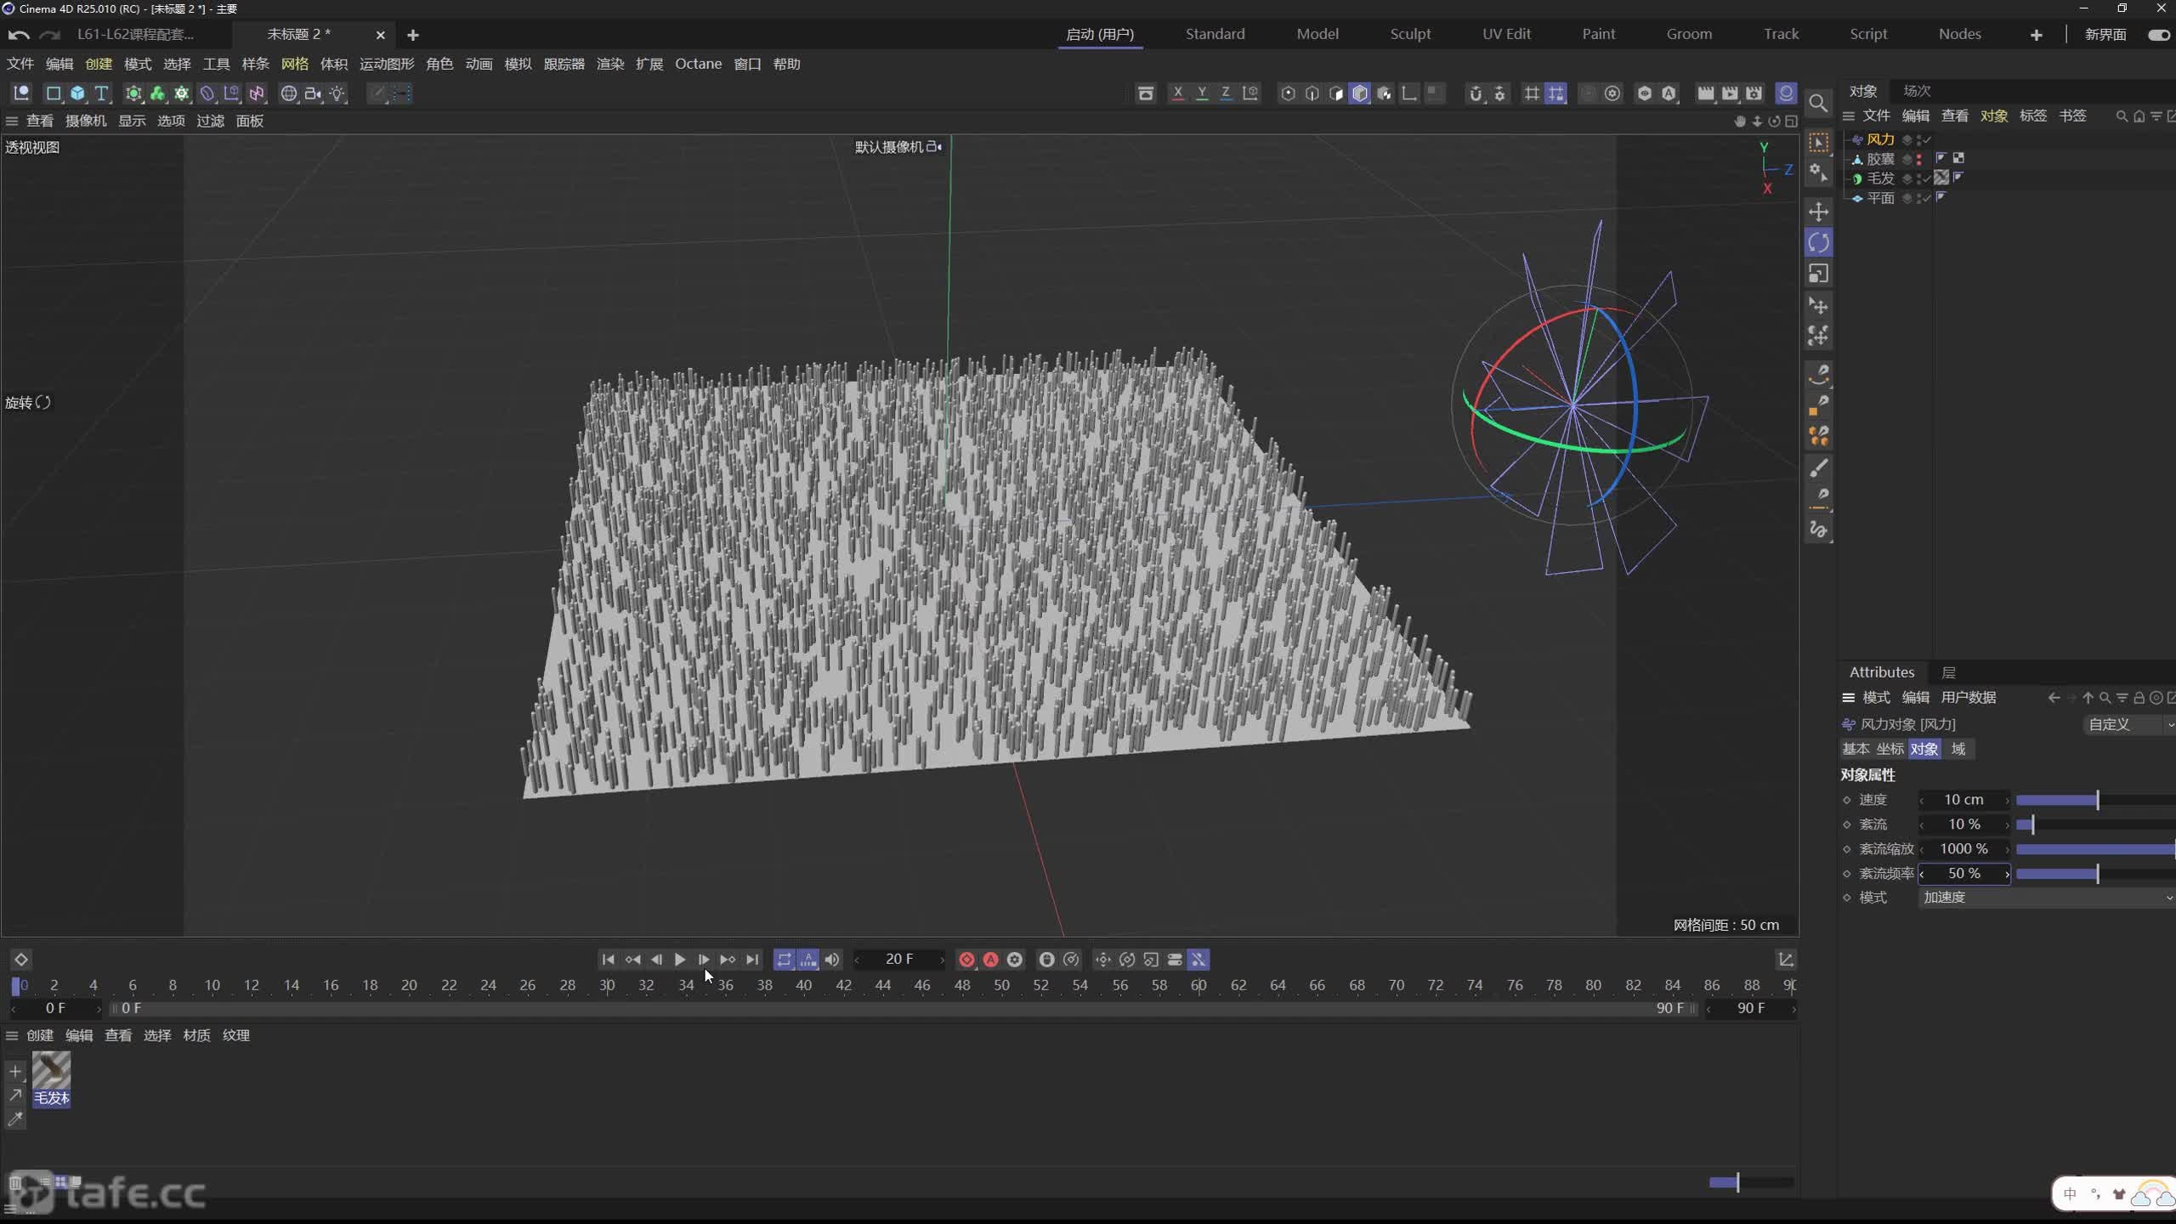The image size is (2176, 1224).
Task: Click the Camera object icon in toolbar
Action: [313, 93]
